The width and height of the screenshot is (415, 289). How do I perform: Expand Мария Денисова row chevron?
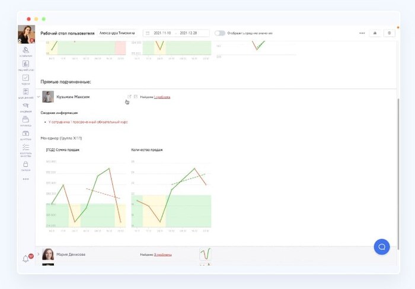click(39, 254)
